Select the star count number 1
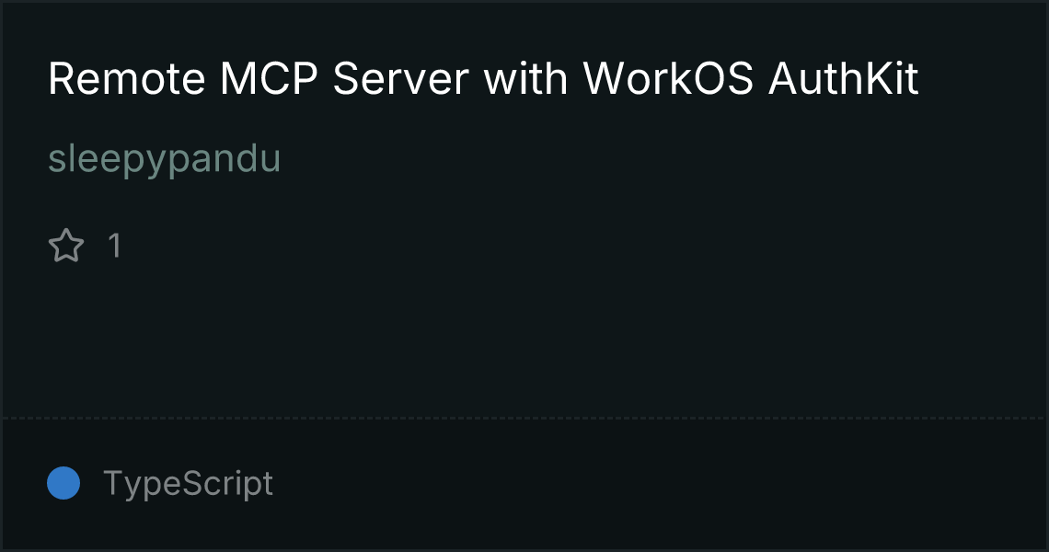The image size is (1049, 552). pos(115,246)
